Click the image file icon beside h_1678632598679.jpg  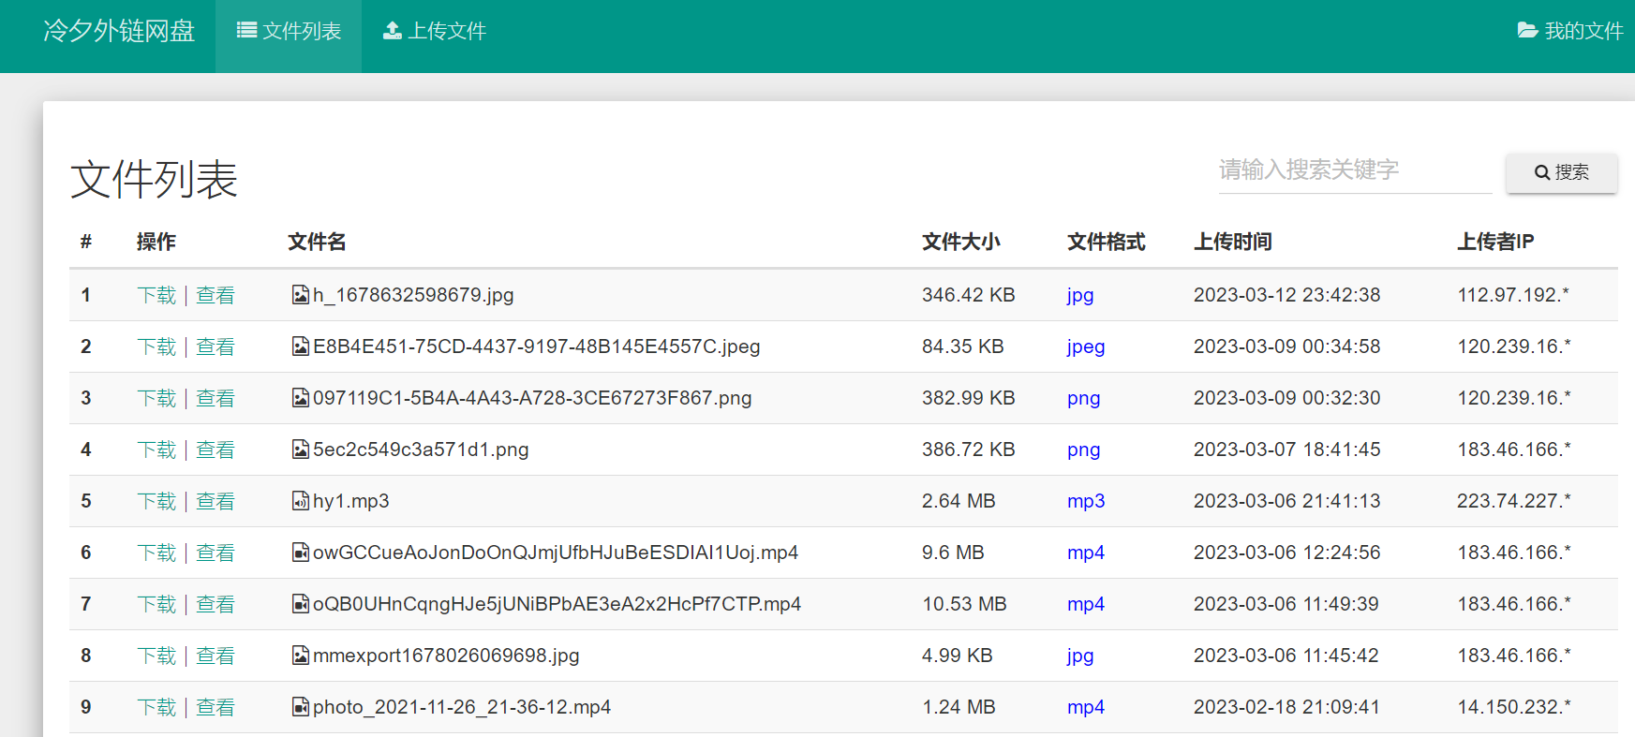pos(300,295)
